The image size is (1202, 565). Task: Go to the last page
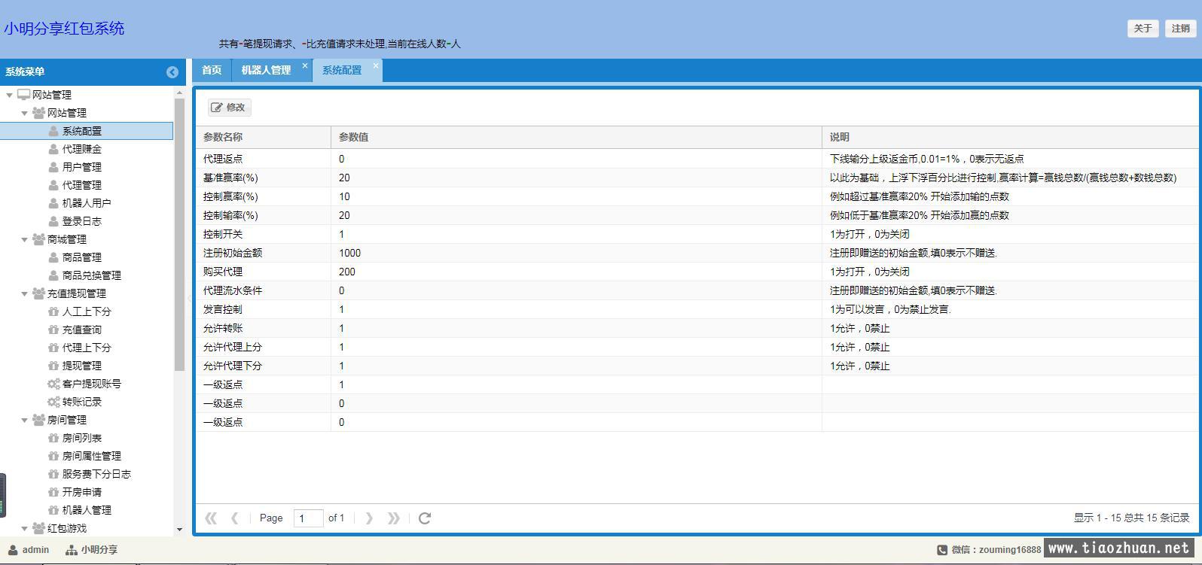point(394,518)
